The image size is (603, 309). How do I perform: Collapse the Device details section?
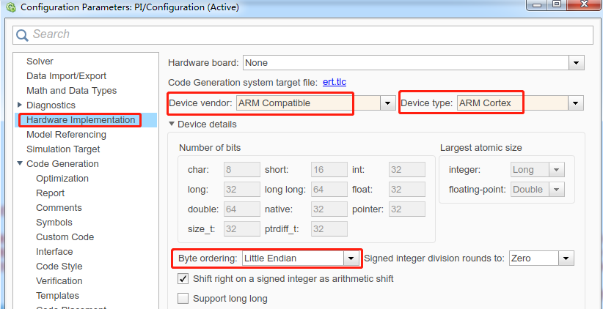pyautogui.click(x=171, y=124)
